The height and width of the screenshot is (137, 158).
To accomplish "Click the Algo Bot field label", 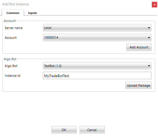I will click(x=11, y=66).
